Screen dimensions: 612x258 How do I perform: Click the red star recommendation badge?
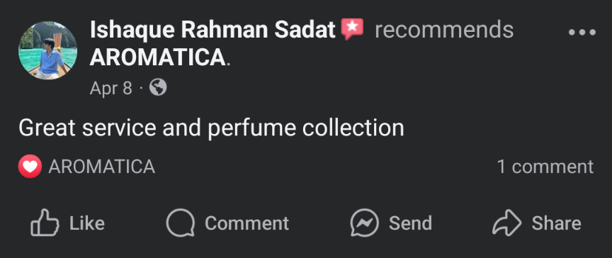click(352, 29)
